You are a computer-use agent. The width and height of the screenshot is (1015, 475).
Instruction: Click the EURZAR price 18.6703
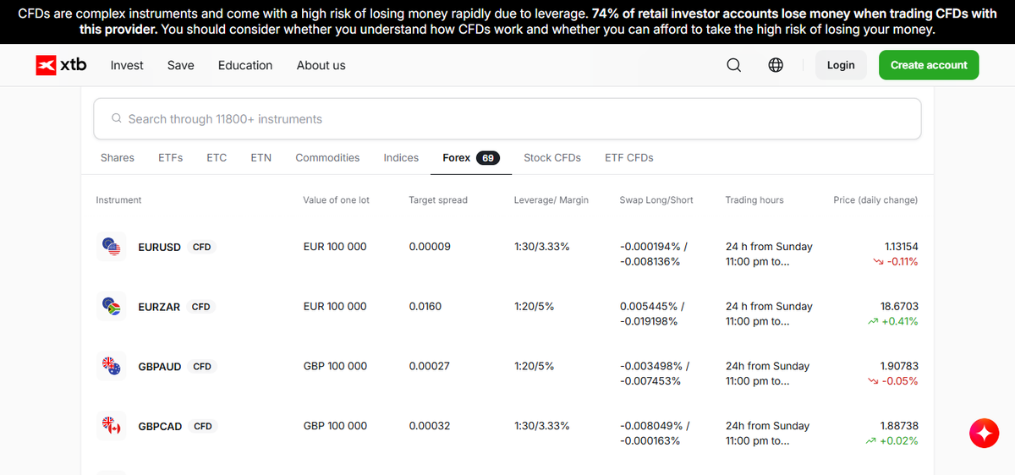pos(899,307)
